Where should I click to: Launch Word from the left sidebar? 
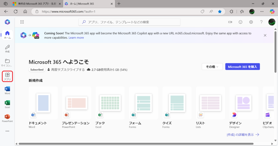coord(7,90)
